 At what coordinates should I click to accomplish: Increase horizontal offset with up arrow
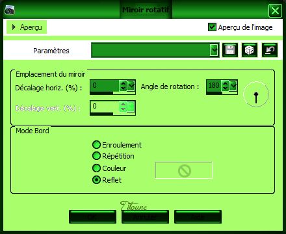point(123,83)
